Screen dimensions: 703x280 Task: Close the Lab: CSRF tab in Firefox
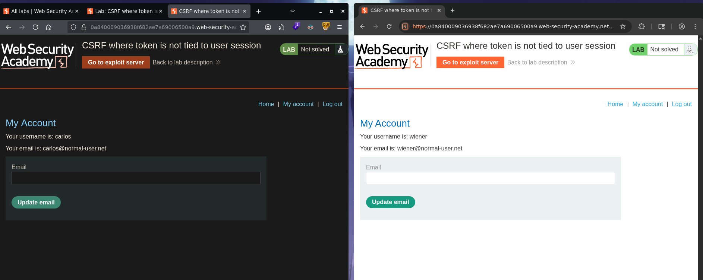pos(161,11)
